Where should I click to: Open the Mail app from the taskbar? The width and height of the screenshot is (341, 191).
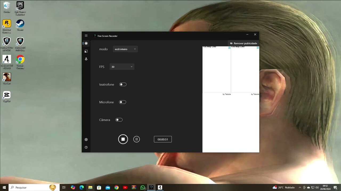point(108,188)
